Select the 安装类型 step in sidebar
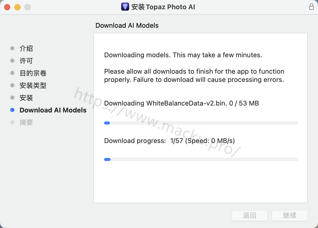 coord(33,85)
